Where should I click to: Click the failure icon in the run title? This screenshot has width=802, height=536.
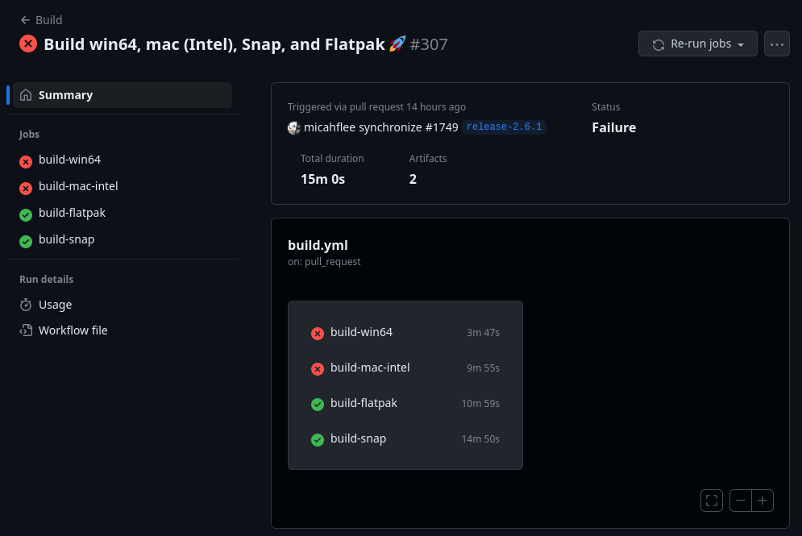click(x=28, y=44)
